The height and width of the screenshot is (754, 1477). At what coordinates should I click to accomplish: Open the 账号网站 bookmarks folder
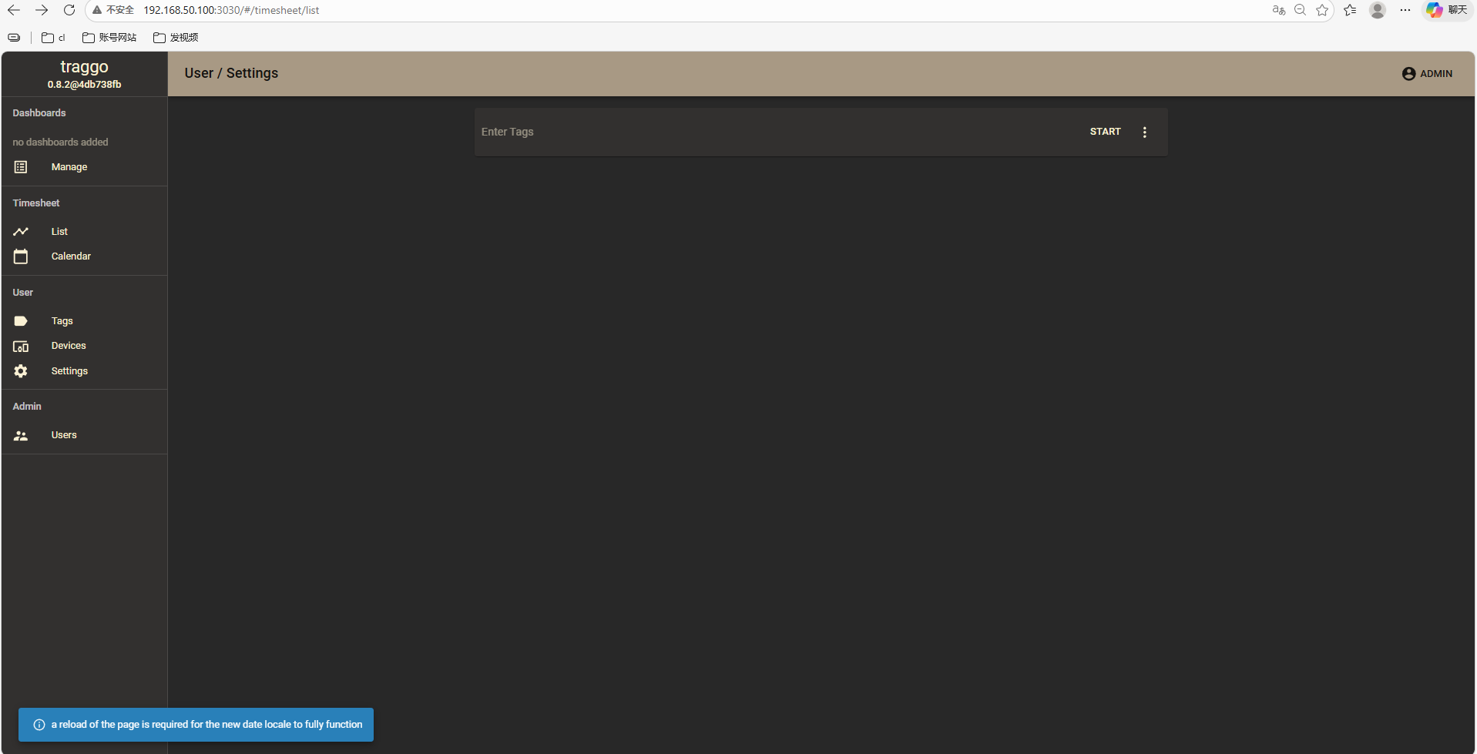click(x=109, y=38)
